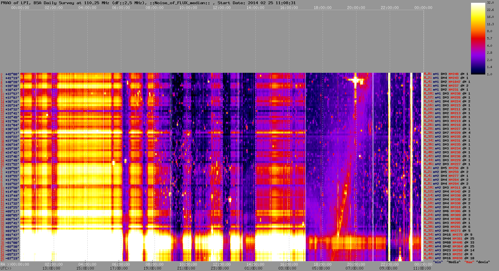Click the color scale bar gradient

tap(478, 38)
